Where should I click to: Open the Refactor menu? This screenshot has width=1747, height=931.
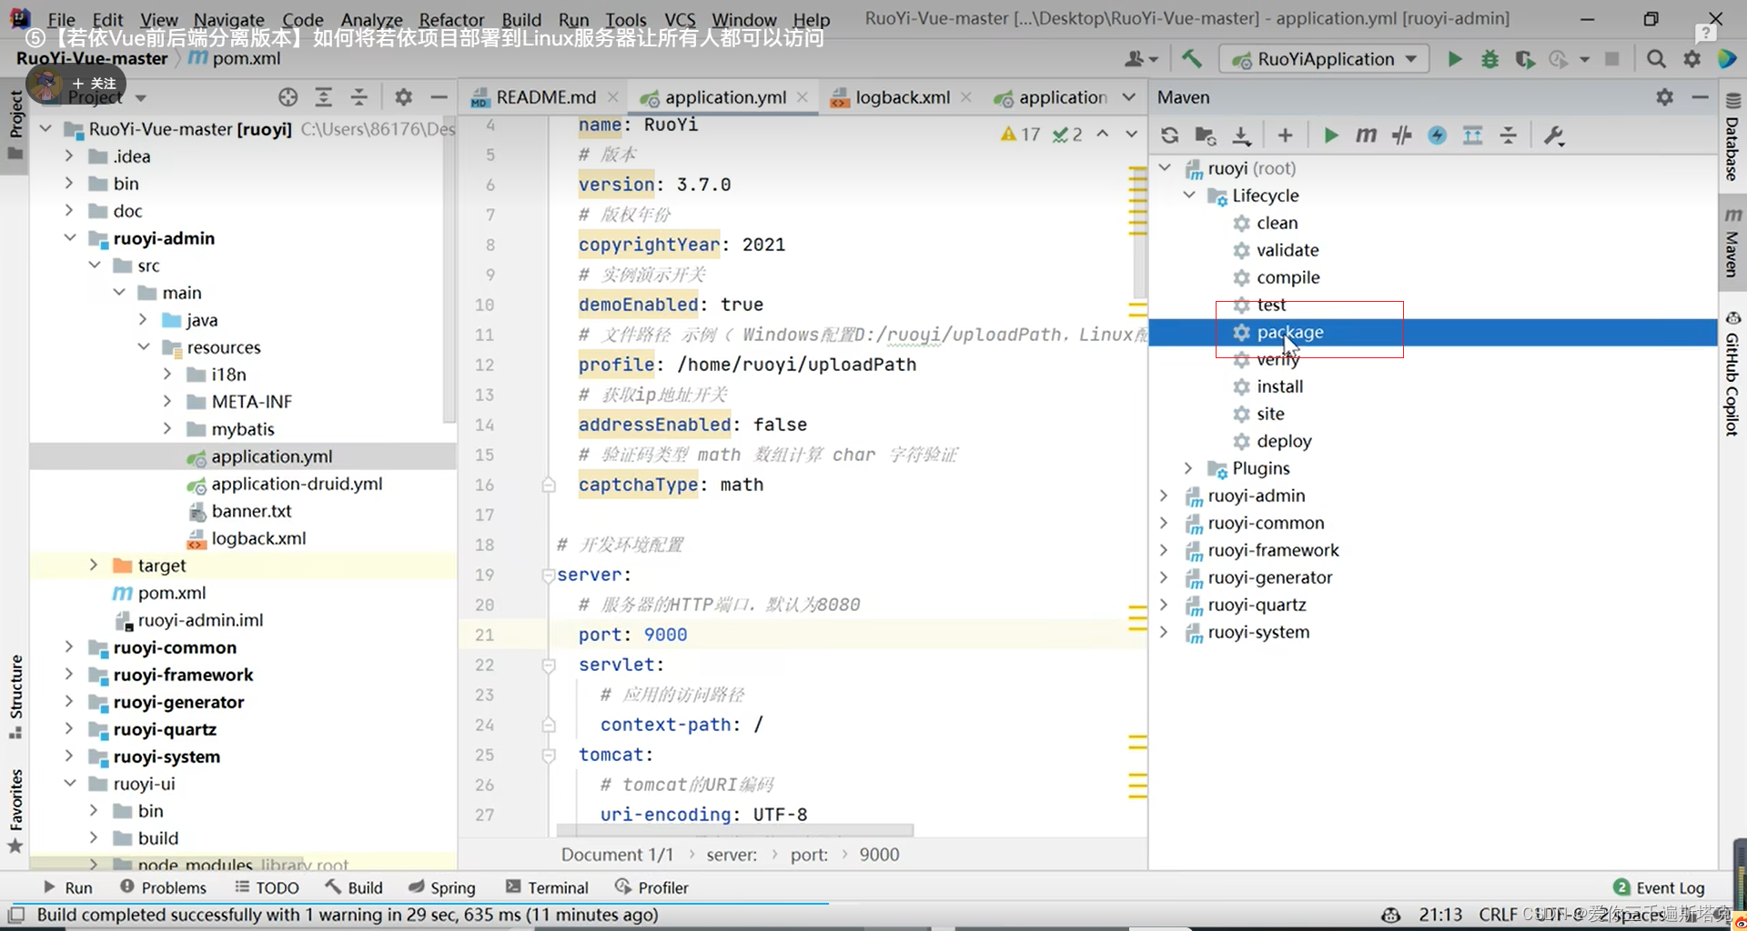(451, 19)
